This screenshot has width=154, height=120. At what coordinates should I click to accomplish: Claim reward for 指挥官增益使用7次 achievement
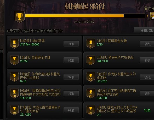(x=71, y=94)
